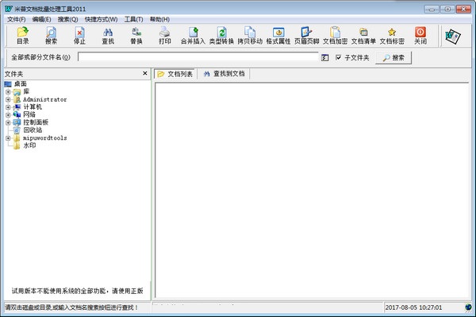The height and width of the screenshot is (317, 476).
Task: Open the 文档清单 document list tool
Action: point(363,36)
